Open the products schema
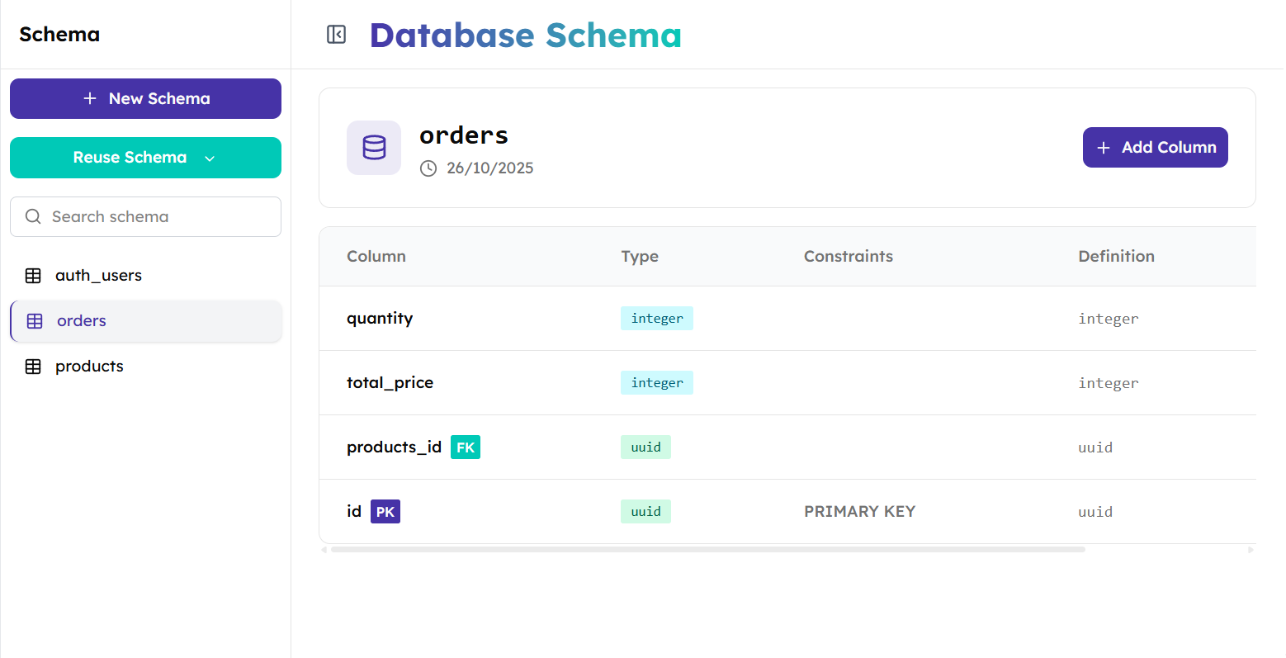 pos(145,367)
